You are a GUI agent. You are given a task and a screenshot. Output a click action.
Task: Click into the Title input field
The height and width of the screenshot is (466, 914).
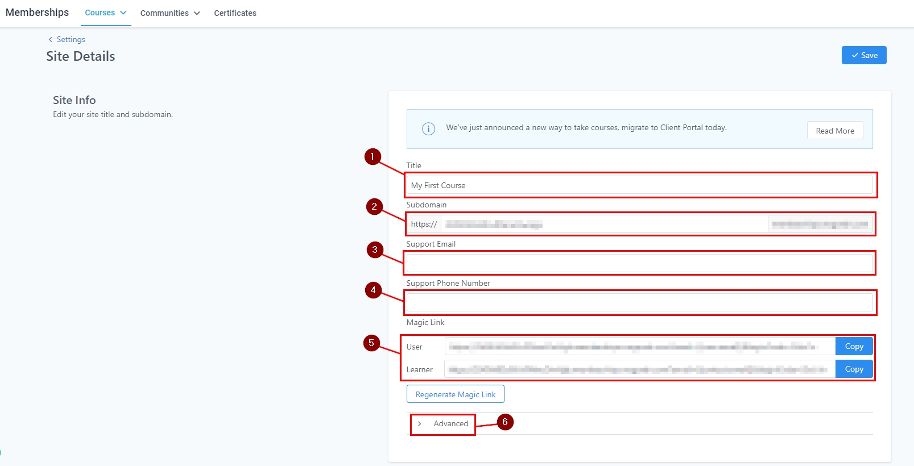pyautogui.click(x=639, y=186)
